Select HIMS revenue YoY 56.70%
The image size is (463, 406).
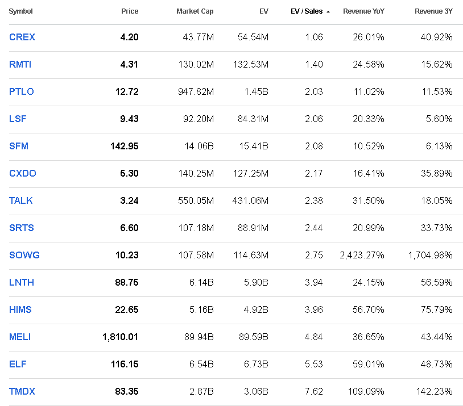[x=369, y=309]
